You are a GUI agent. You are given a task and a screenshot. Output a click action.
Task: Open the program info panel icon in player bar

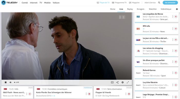tap(112, 82)
